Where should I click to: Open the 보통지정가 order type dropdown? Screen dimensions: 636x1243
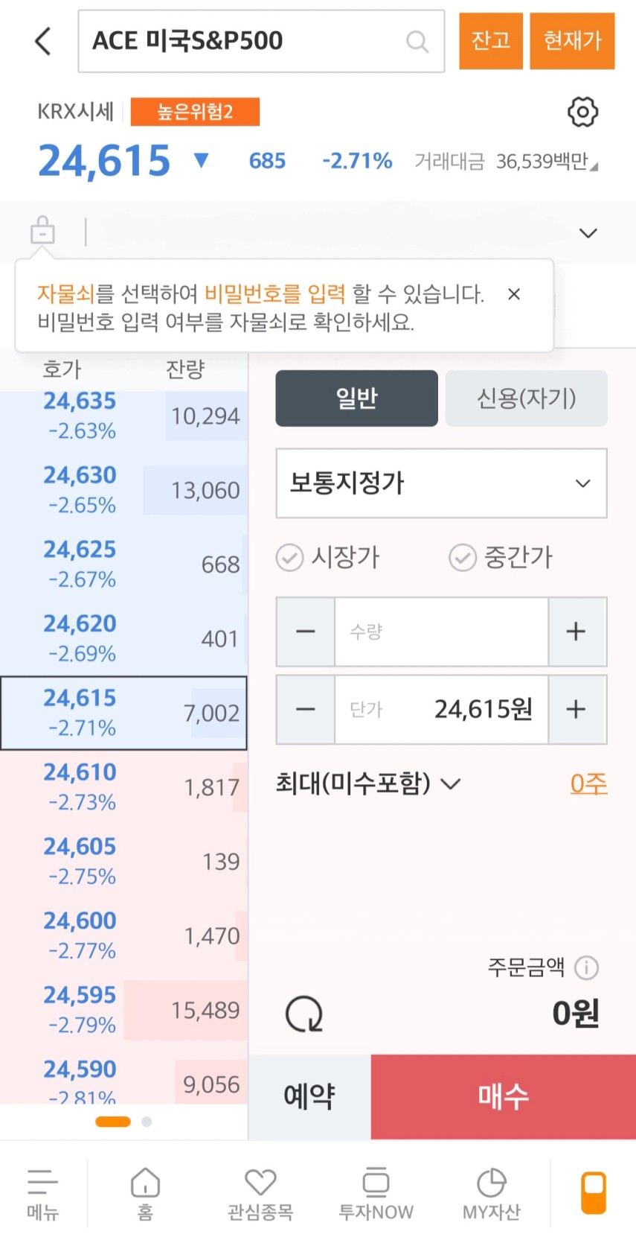441,483
